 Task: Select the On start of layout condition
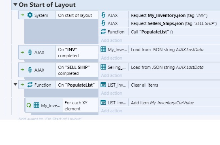pos(77,15)
